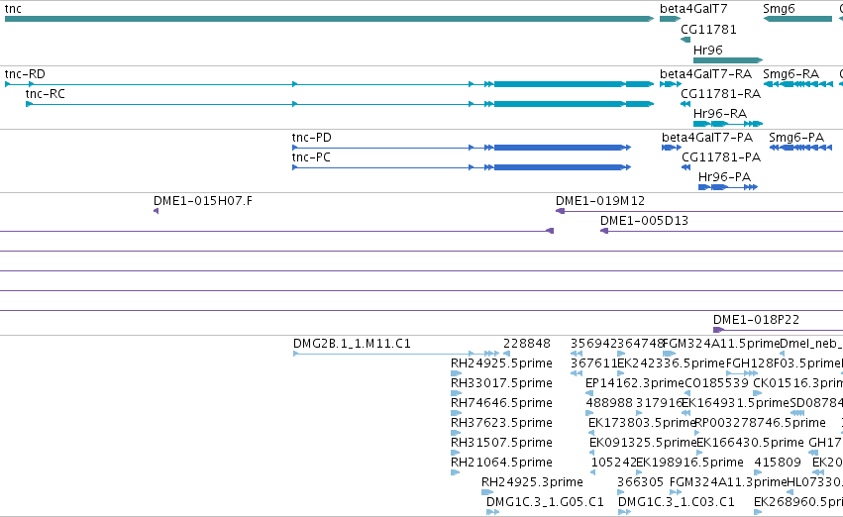Select the Hr96 gene bar

tap(728, 60)
